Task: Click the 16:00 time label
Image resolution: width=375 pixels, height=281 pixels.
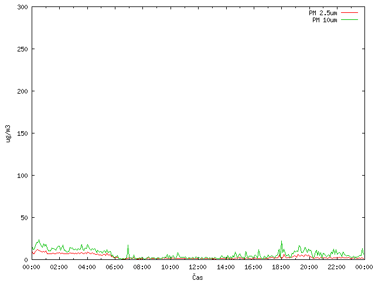Action: pyautogui.click(x=253, y=267)
